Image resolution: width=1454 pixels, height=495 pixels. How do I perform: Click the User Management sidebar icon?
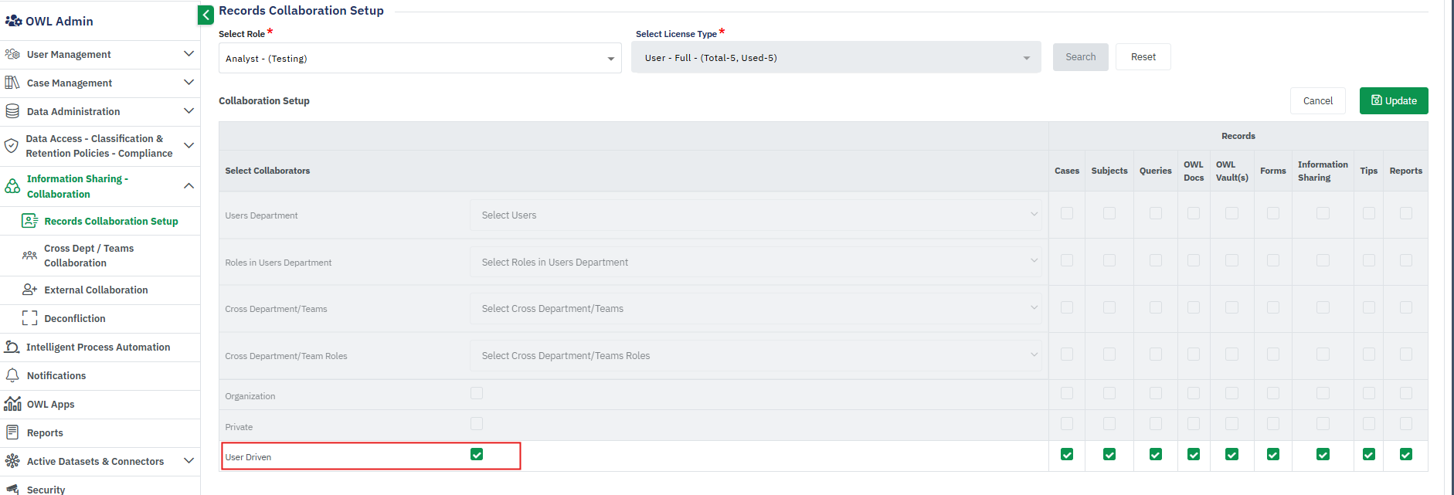[x=12, y=54]
